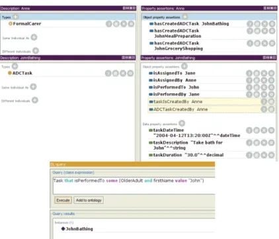The image size is (279, 239).
Task: Focus the query class expression field
Action: coord(134,185)
